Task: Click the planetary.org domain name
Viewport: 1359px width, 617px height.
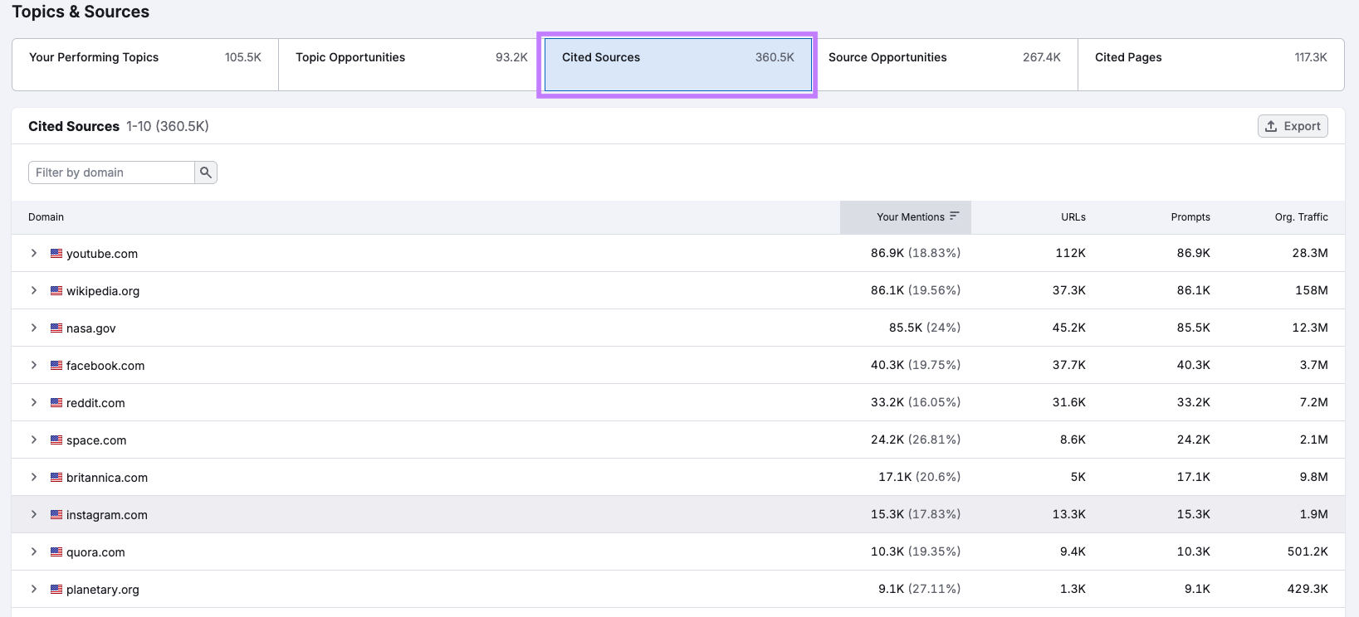Action: [x=103, y=590]
